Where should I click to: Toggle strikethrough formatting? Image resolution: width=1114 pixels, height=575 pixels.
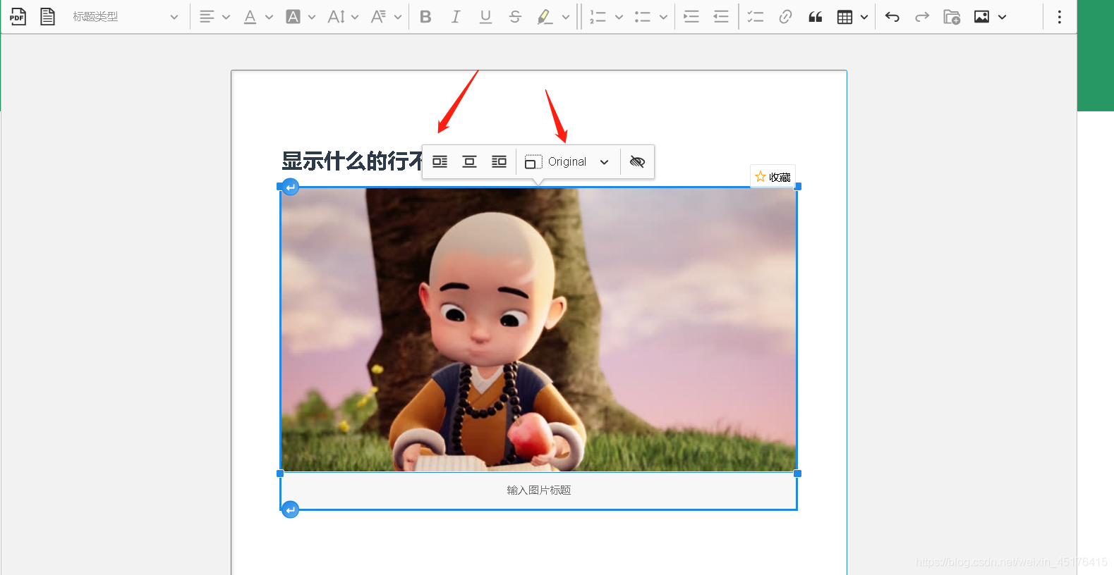coord(515,16)
